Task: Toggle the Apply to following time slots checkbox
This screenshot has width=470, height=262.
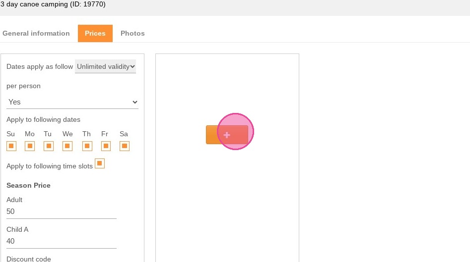Action: click(100, 163)
